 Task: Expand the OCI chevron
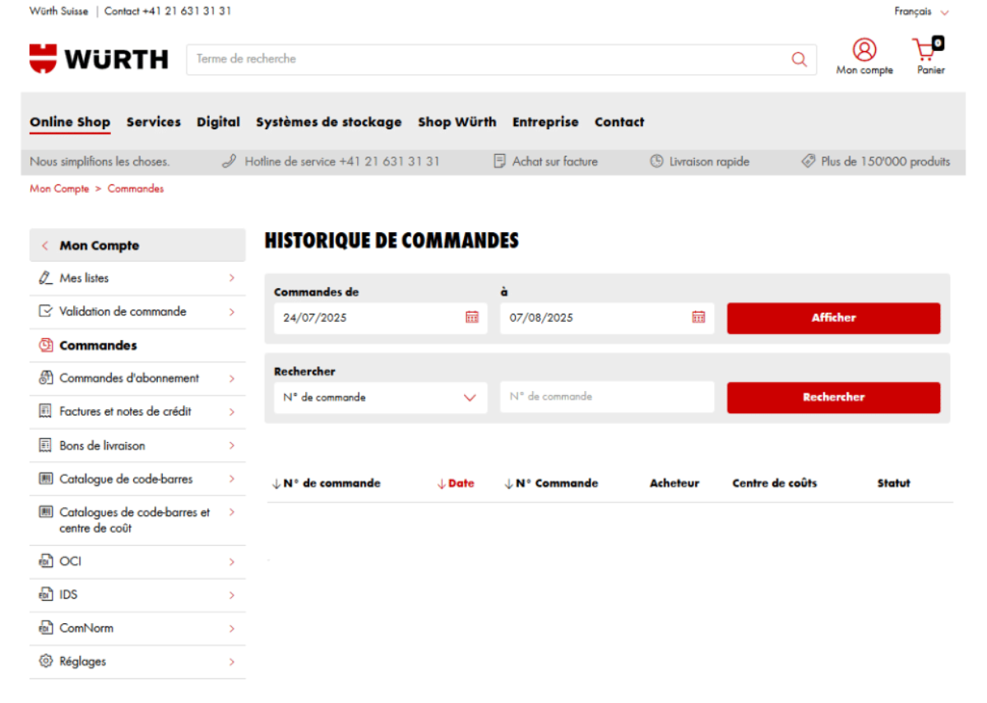click(232, 561)
